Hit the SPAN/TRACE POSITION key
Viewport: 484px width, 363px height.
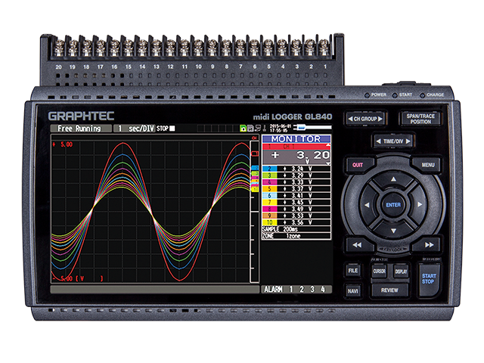420,119
